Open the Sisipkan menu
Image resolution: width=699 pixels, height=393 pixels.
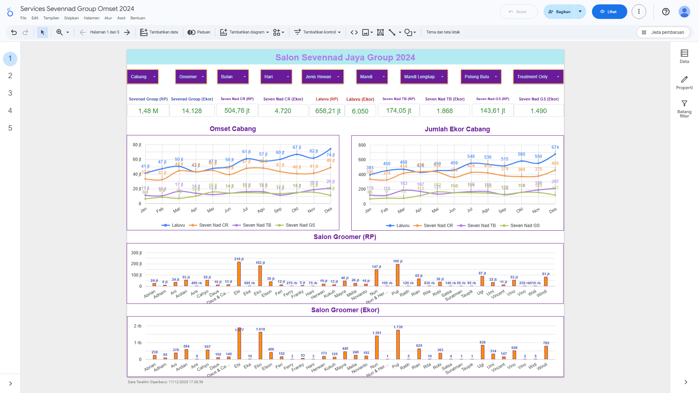[71, 18]
